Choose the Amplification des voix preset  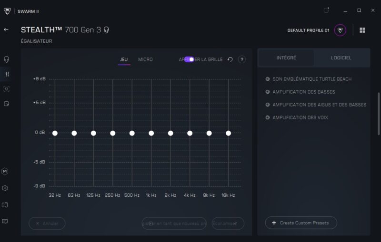[300, 117]
